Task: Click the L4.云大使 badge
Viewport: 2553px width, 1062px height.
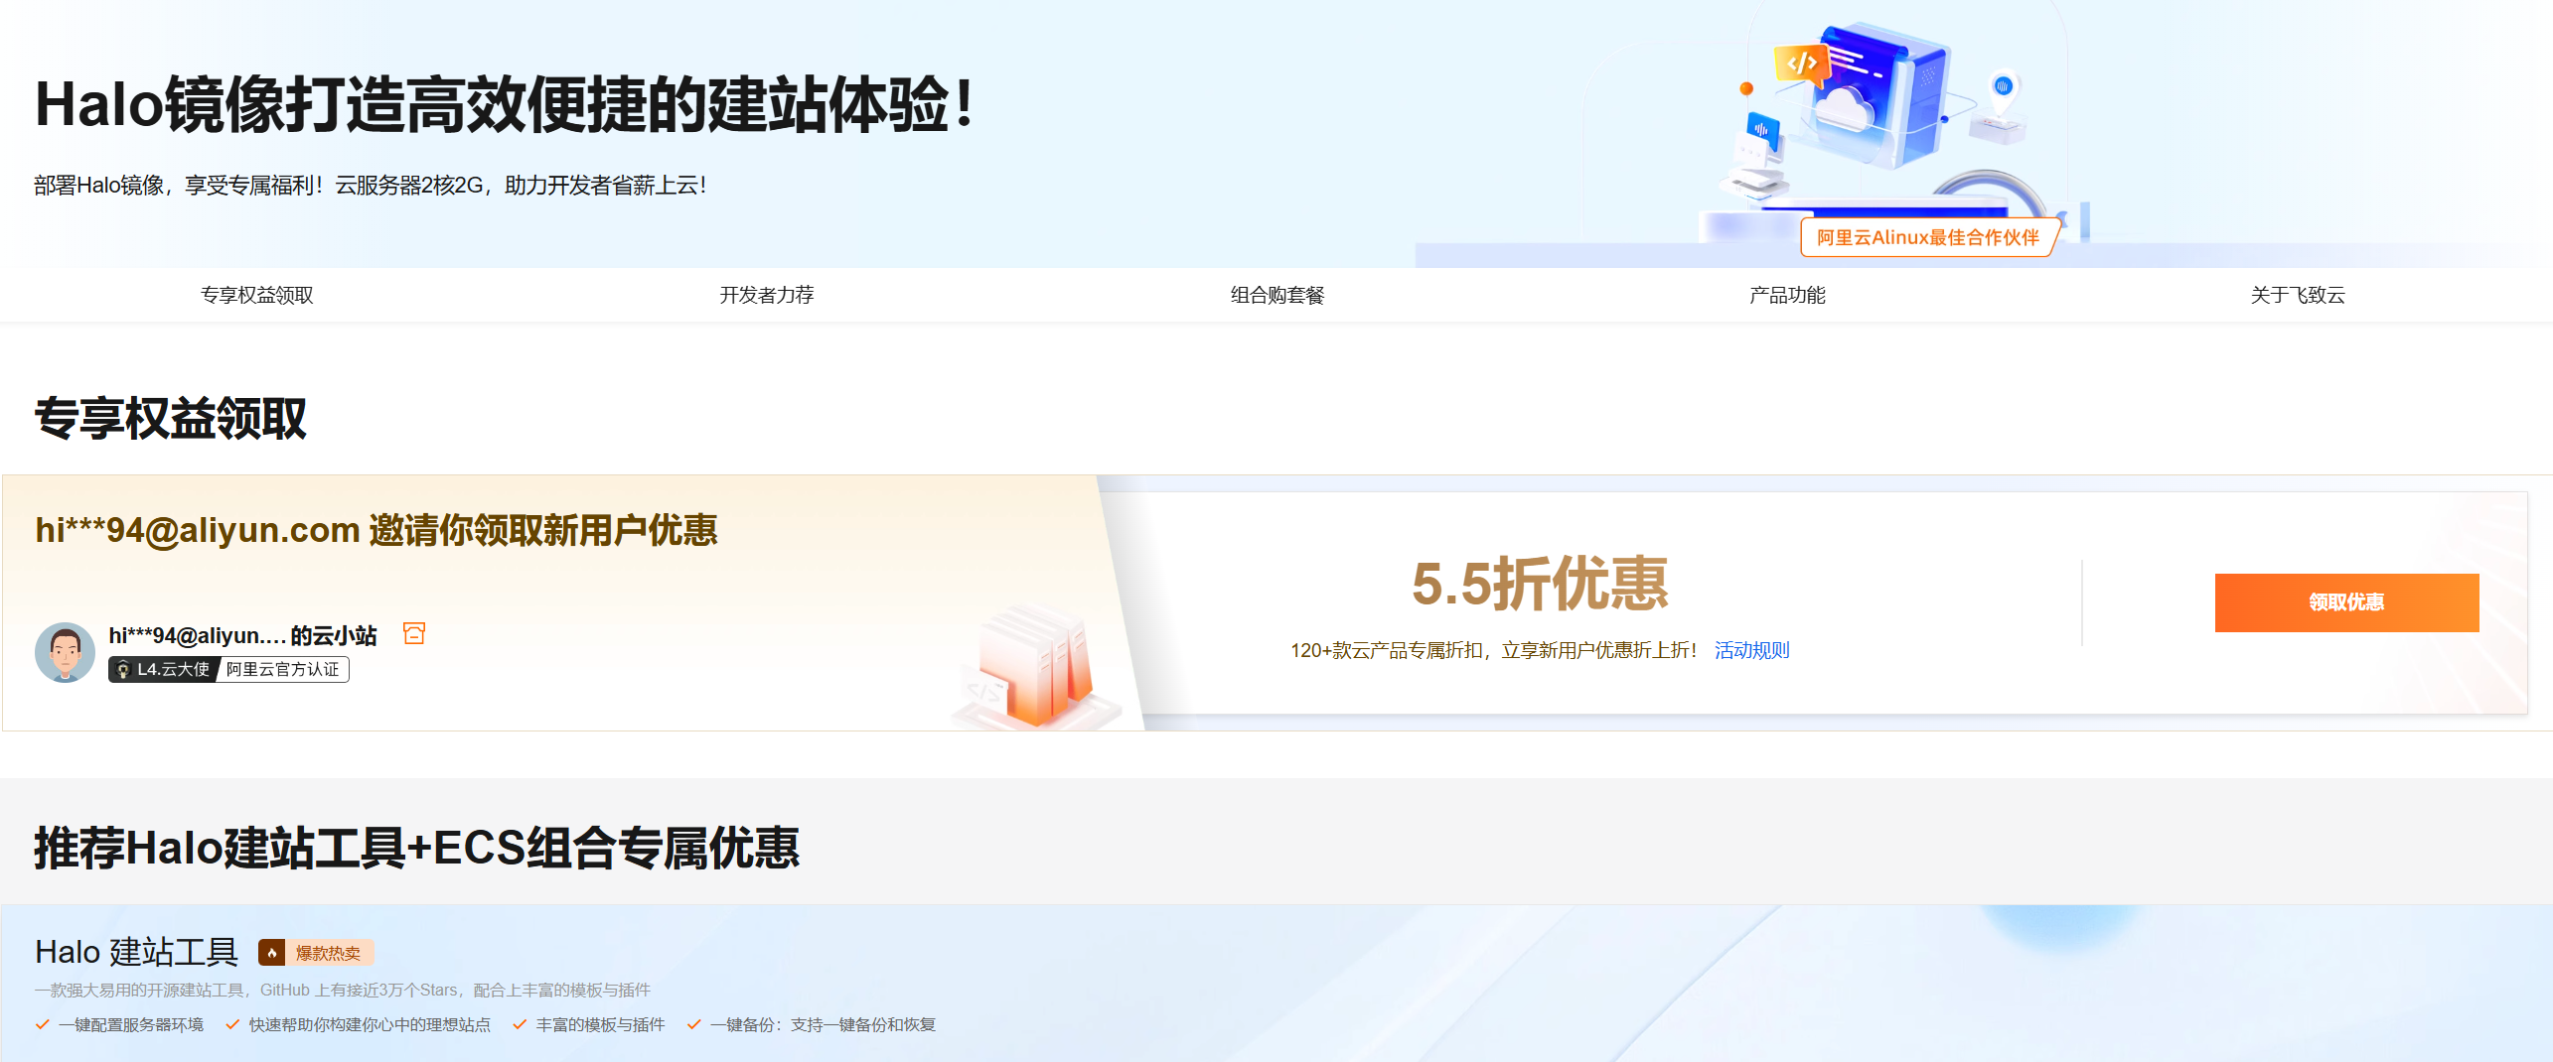Action: click(163, 669)
